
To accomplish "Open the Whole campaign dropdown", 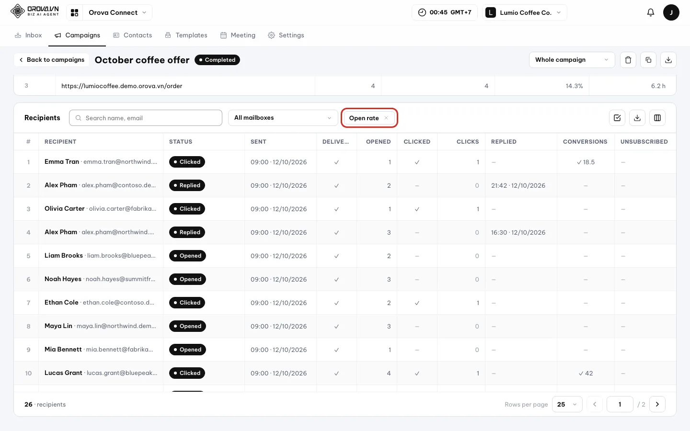I will click(x=572, y=60).
